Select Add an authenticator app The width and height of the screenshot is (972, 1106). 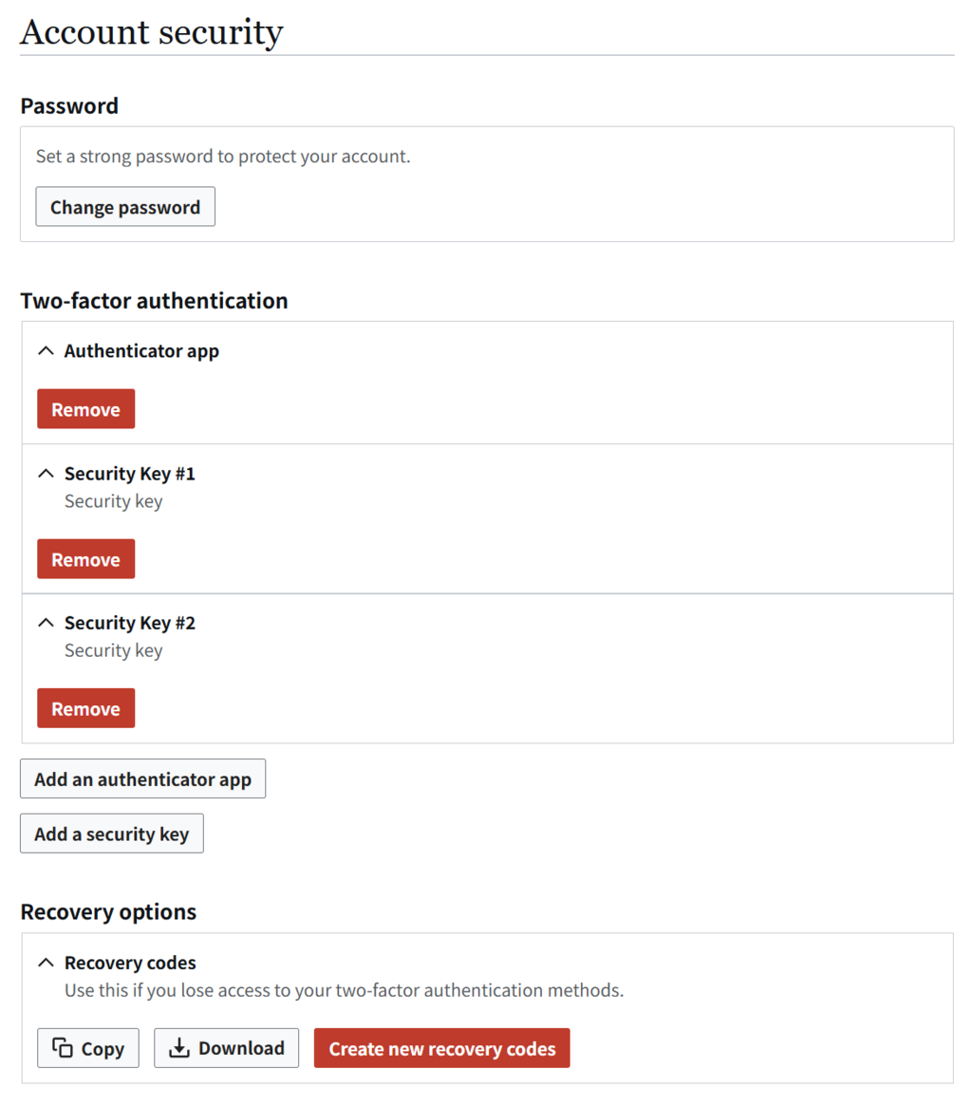[143, 778]
